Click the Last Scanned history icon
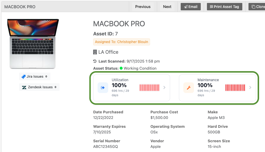The image size is (265, 152). pyautogui.click(x=95, y=61)
